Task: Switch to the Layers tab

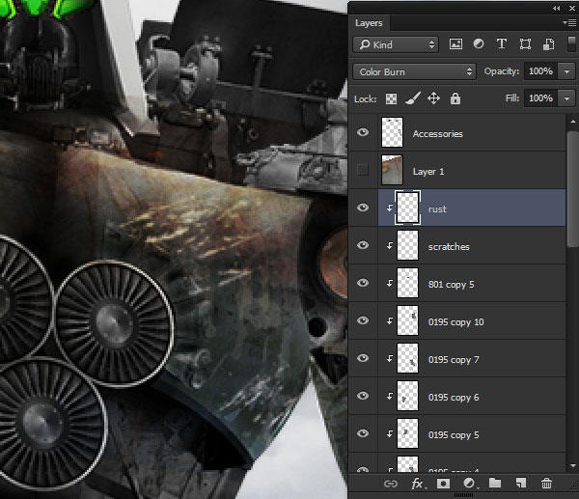Action: coord(369,23)
